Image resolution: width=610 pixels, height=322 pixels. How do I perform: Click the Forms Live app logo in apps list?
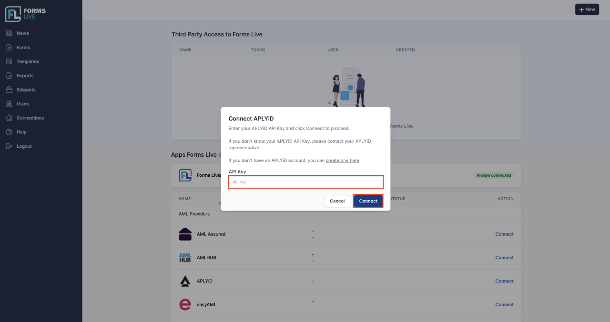tap(185, 175)
